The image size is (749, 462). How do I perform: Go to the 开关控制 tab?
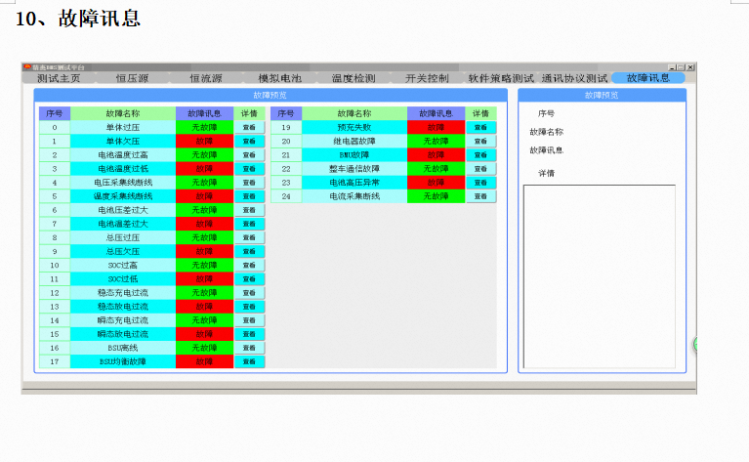(427, 78)
